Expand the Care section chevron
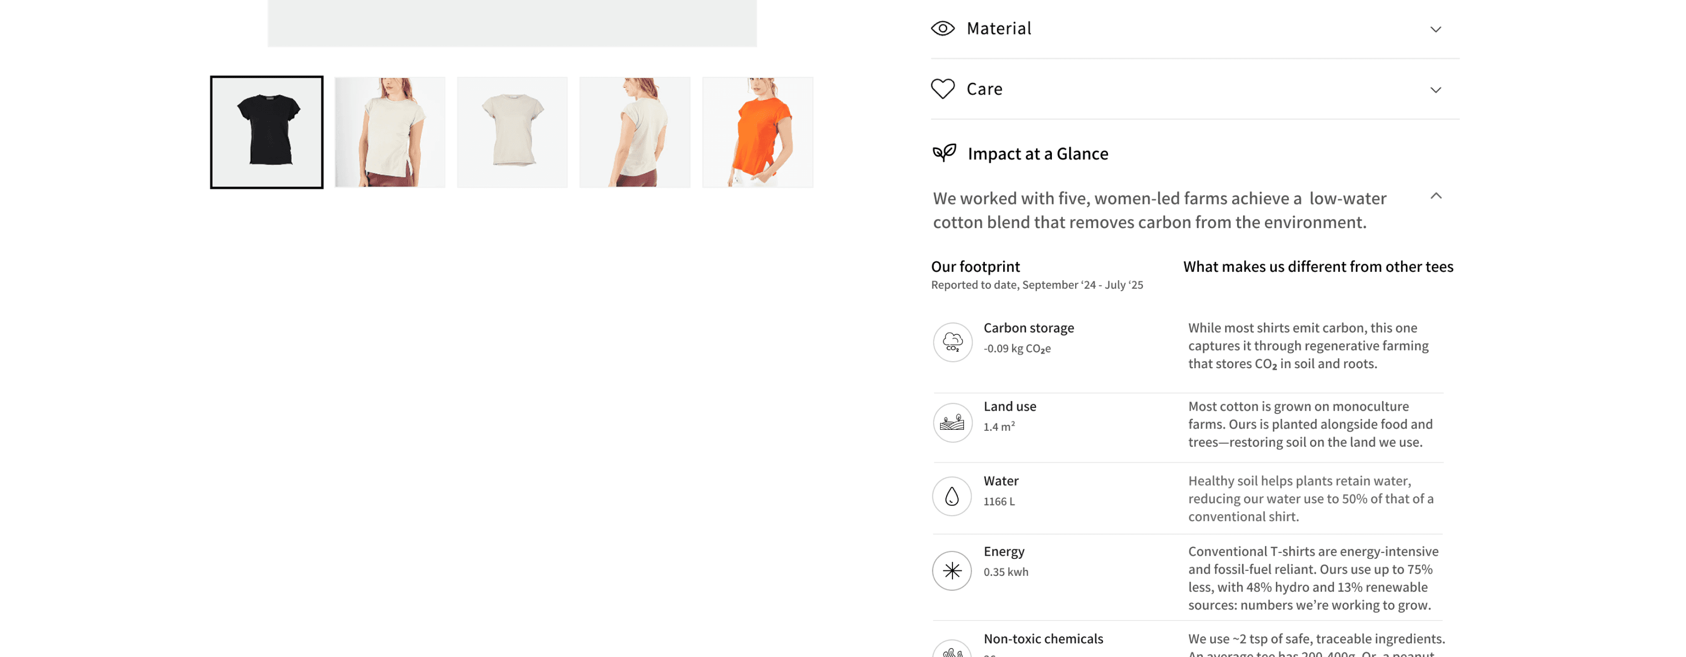 point(1435,89)
